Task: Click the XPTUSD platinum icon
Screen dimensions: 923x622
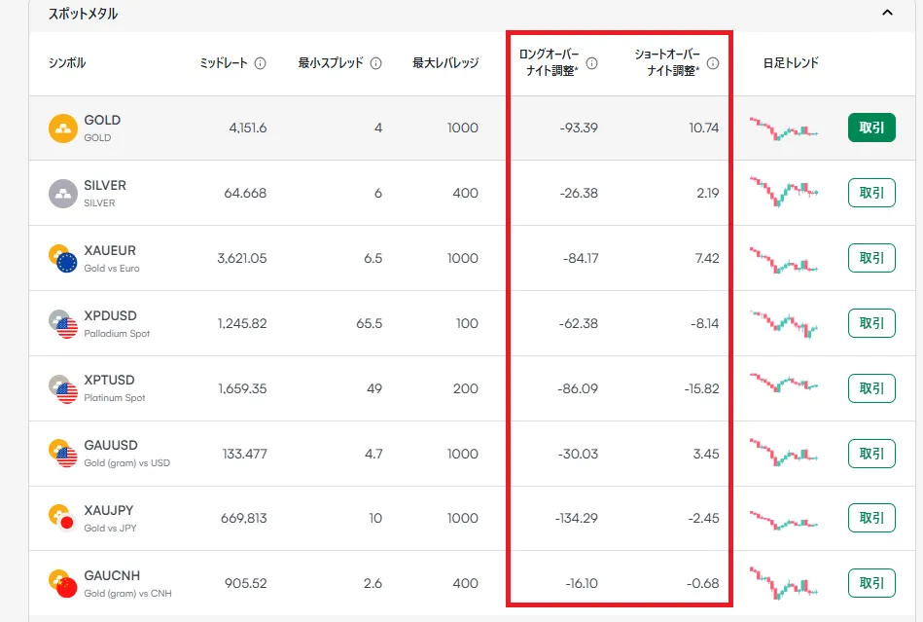Action: tap(63, 388)
